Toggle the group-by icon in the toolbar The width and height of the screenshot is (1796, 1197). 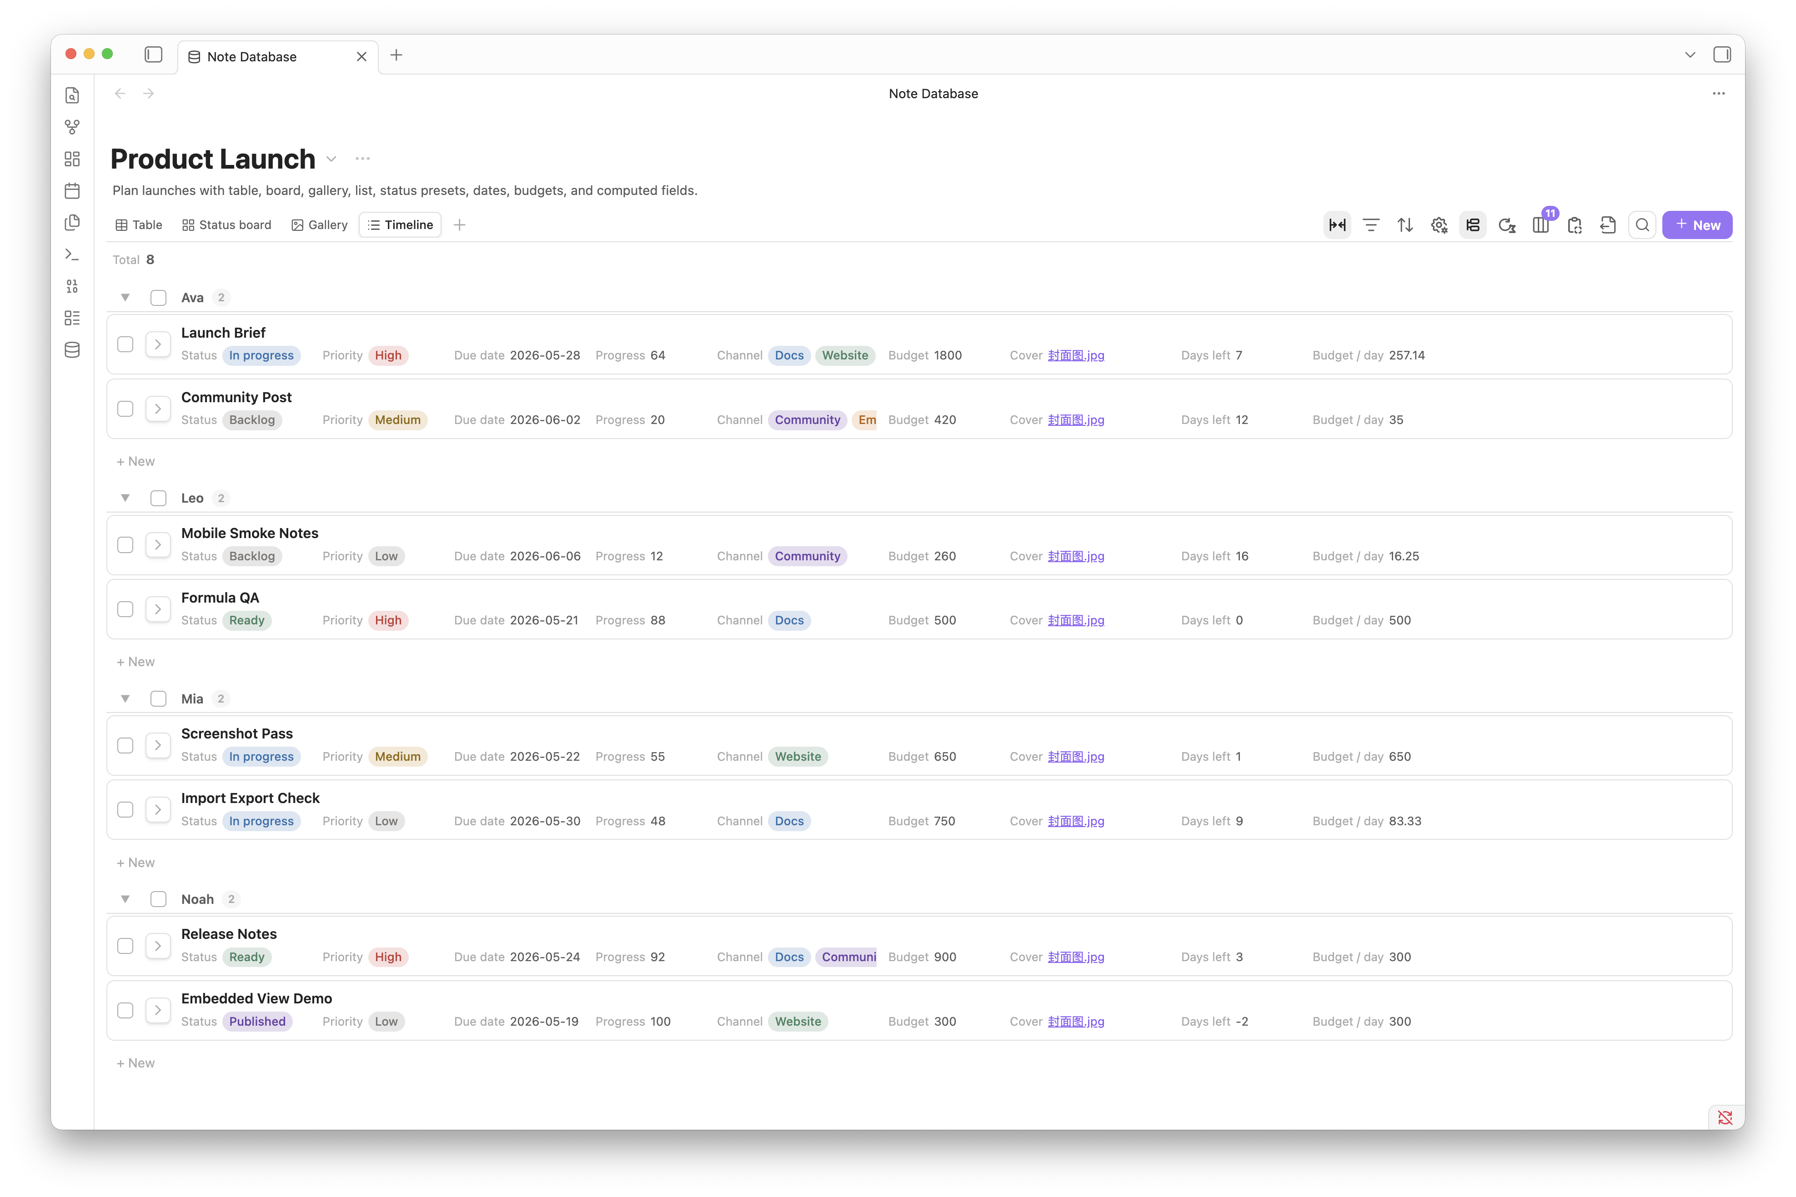tap(1472, 225)
